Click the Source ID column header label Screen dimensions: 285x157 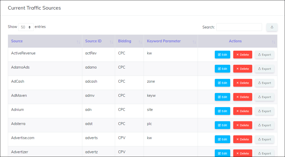93,41
